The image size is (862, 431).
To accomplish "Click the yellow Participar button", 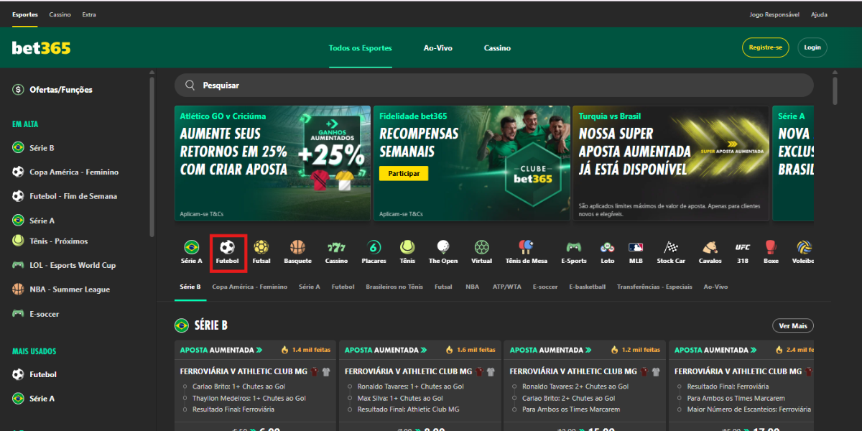I will tap(403, 174).
